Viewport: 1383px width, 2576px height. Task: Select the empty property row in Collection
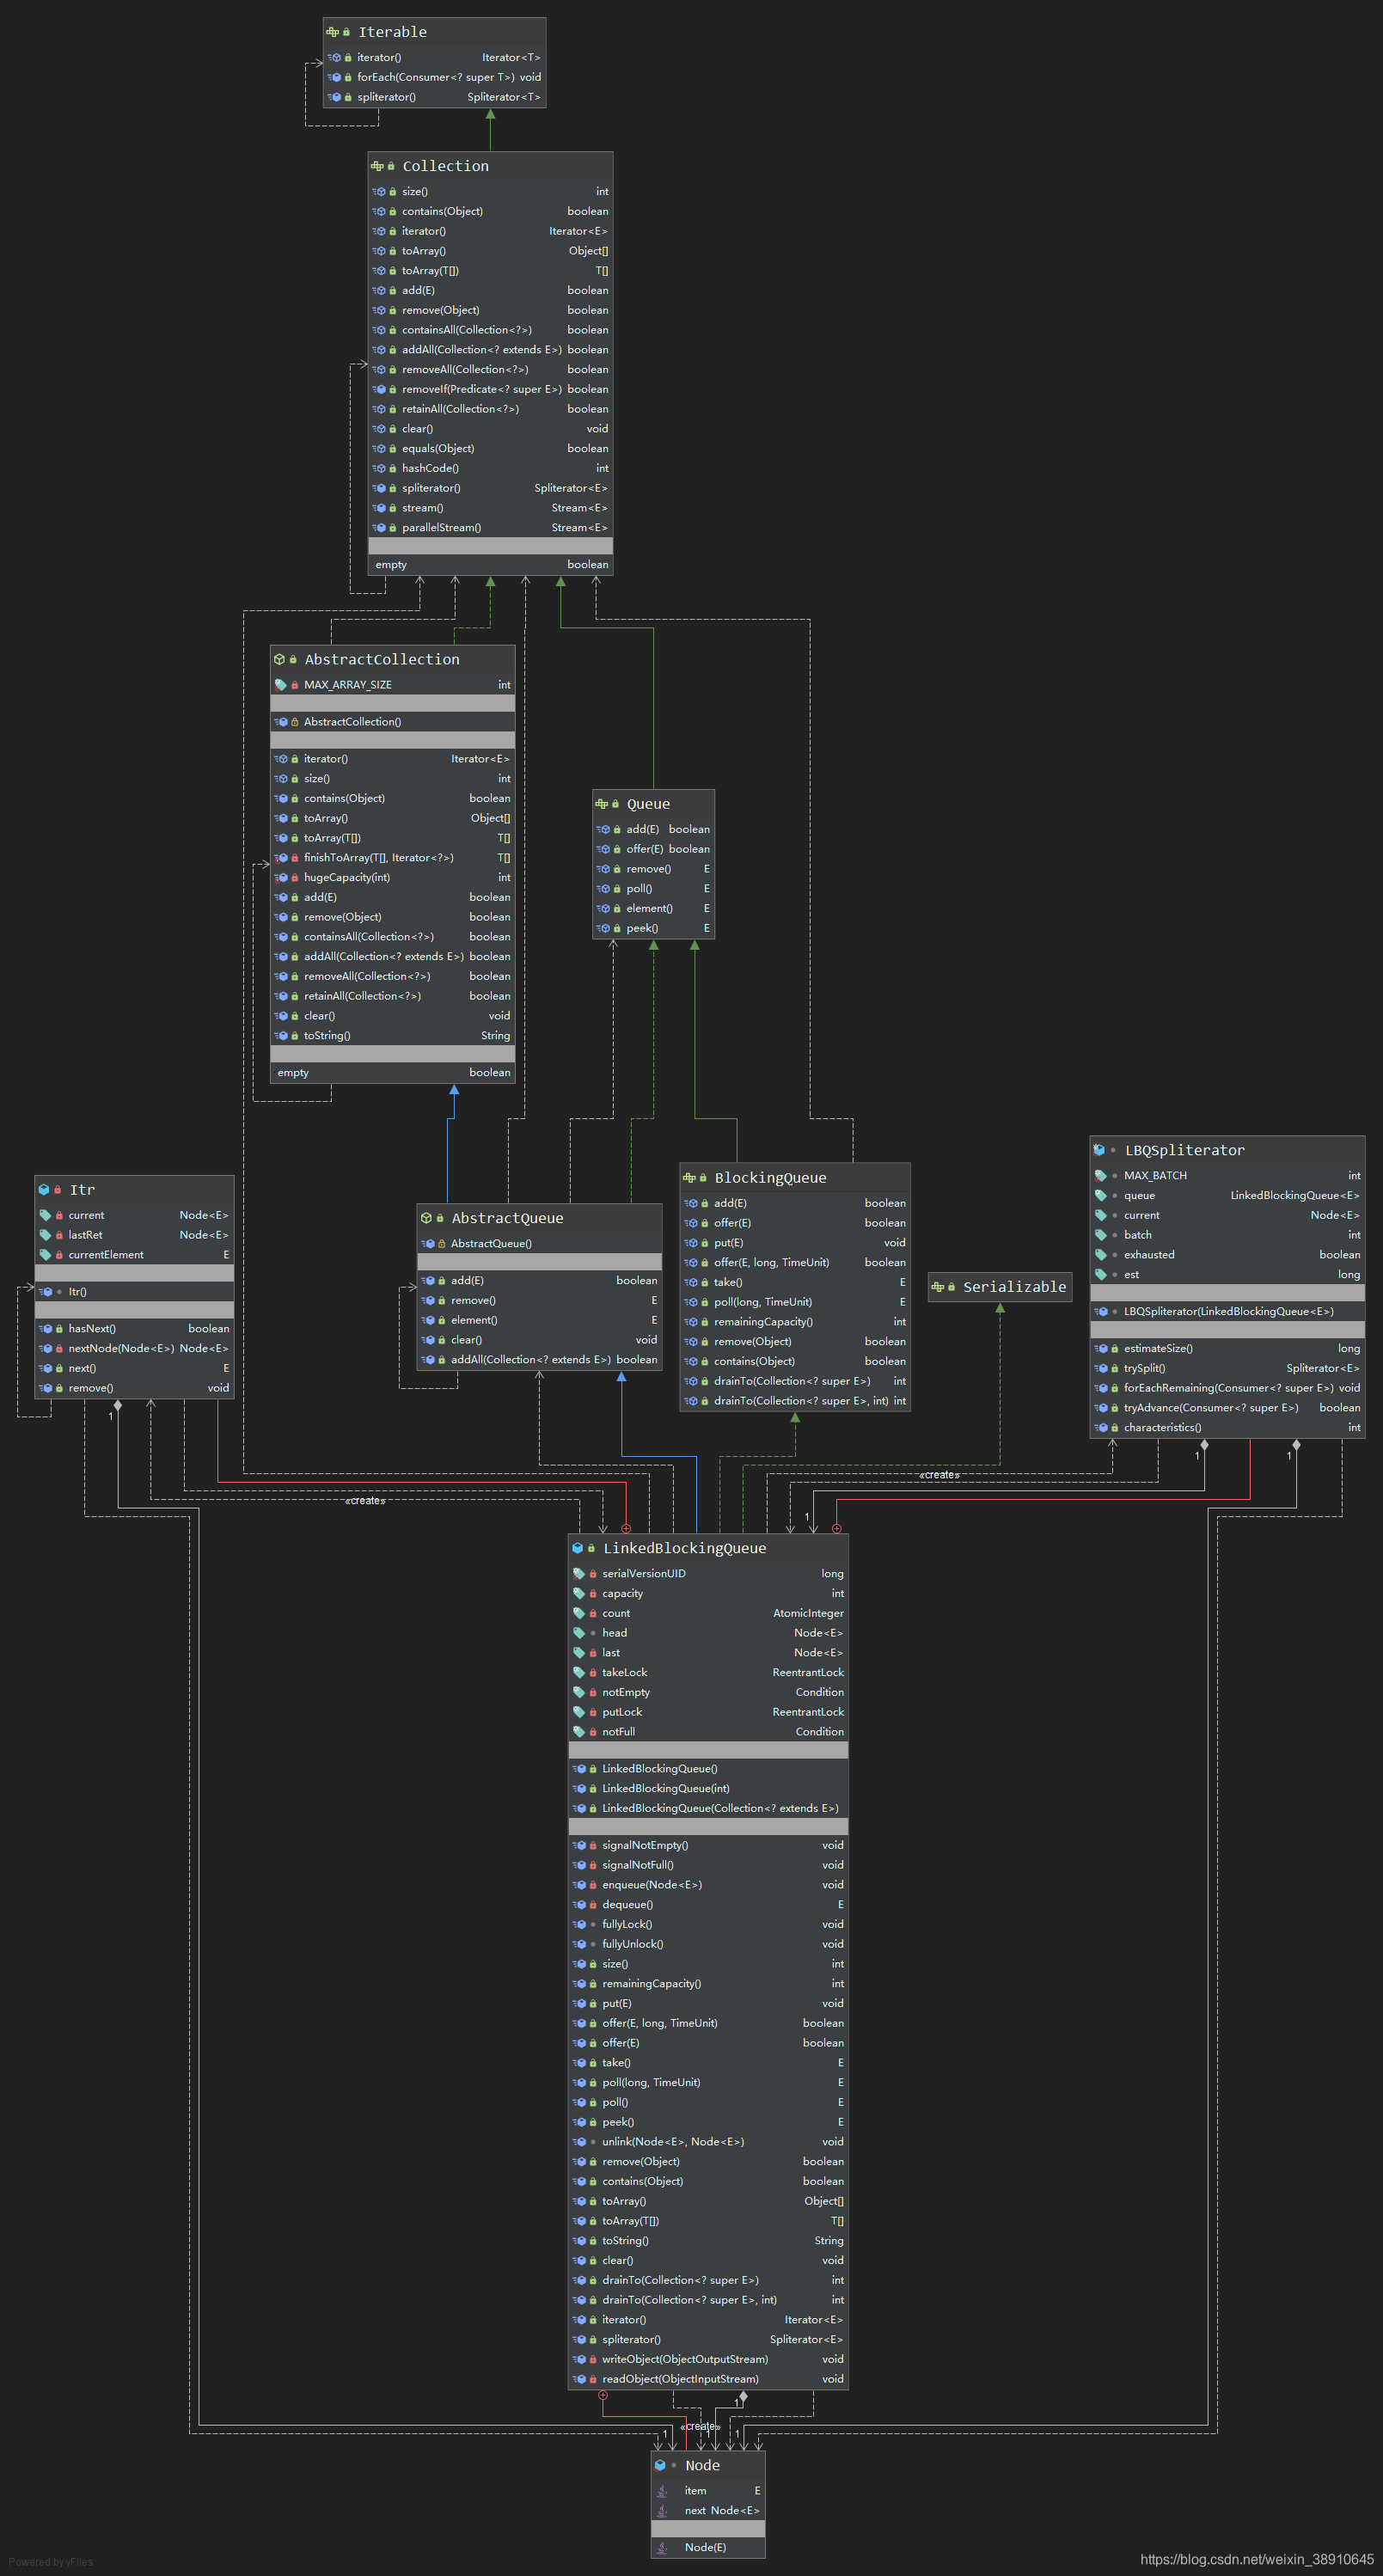pos(490,565)
